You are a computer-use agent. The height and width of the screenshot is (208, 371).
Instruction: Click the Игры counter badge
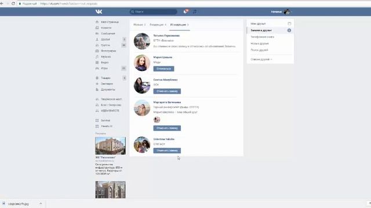click(x=123, y=68)
